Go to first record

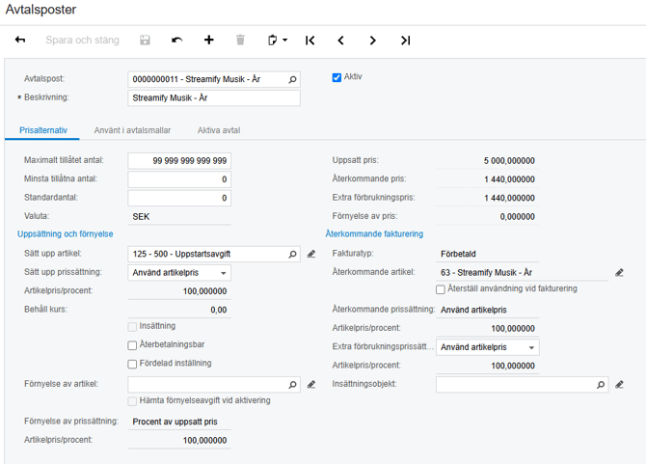point(310,41)
